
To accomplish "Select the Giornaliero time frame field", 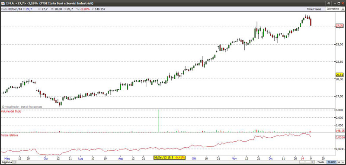I will tap(333, 9).
